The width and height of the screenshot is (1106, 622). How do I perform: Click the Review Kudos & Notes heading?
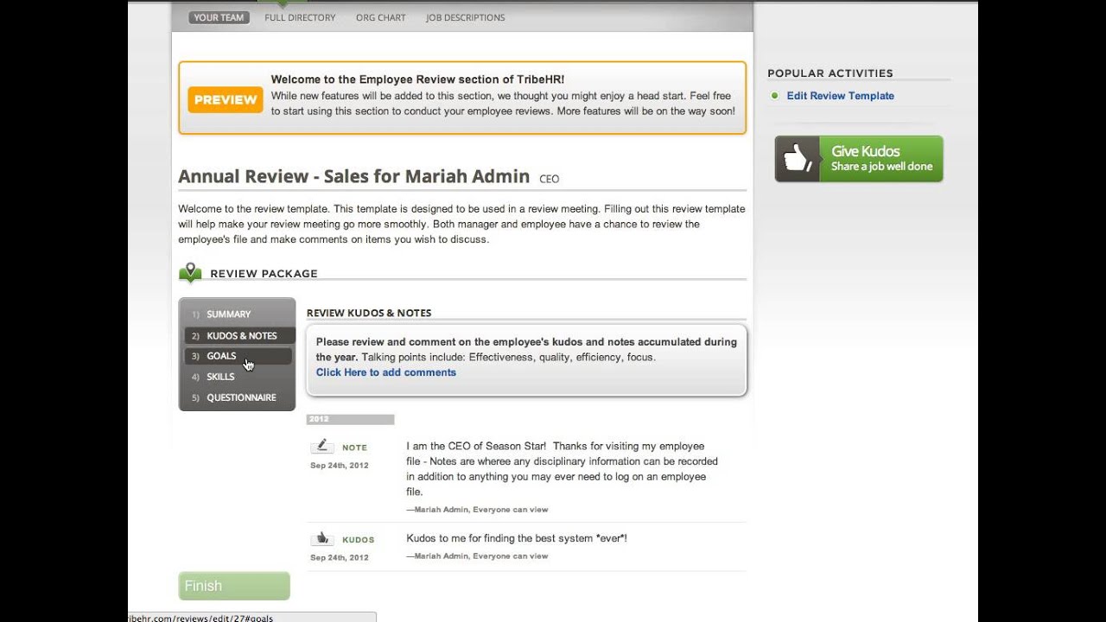(x=369, y=313)
